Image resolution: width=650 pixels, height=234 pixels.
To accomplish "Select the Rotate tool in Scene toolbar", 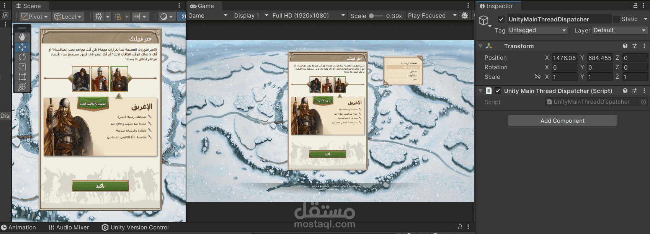I will (22, 57).
